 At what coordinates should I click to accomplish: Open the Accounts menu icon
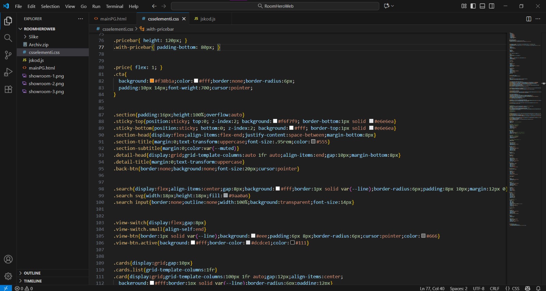(8, 259)
